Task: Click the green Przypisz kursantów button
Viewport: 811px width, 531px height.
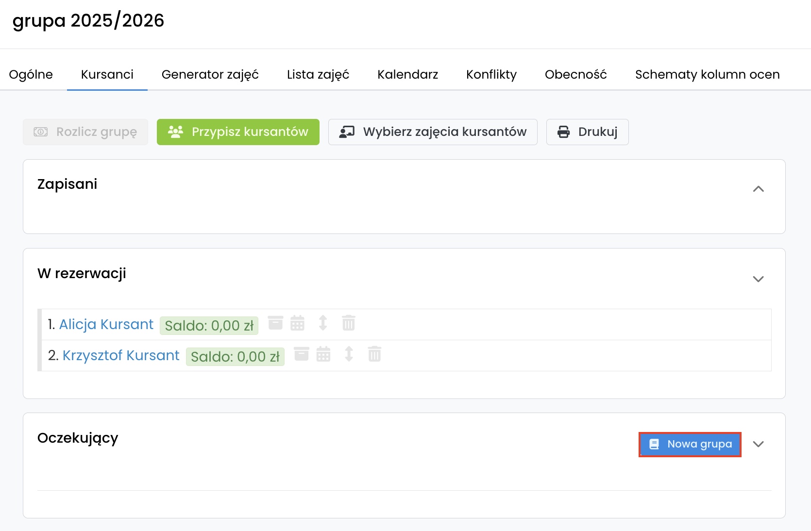Action: pos(238,132)
